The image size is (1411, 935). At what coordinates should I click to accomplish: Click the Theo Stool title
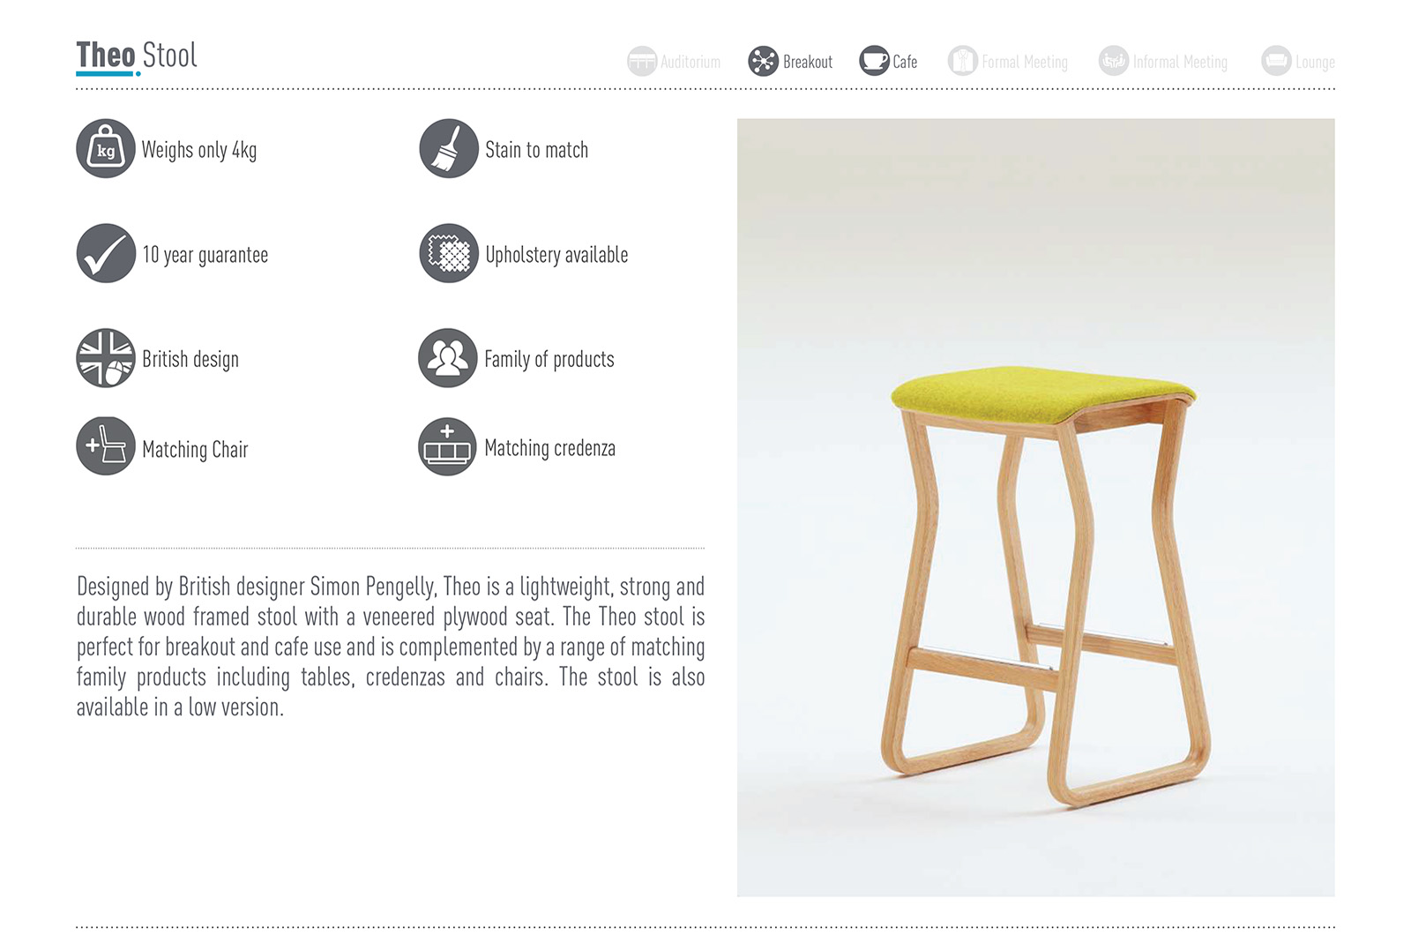tap(137, 56)
